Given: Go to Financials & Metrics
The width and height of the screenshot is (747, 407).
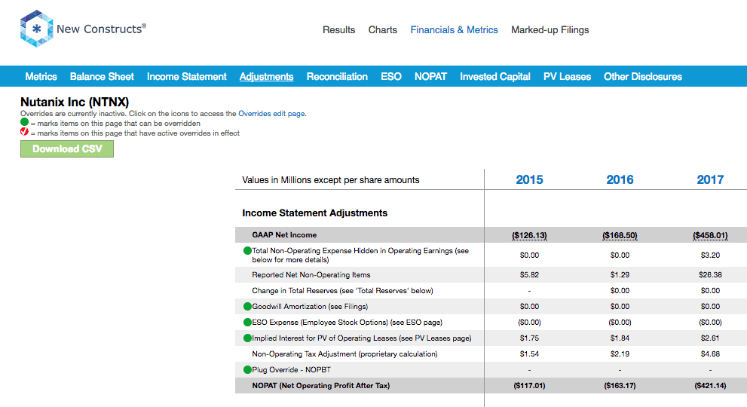Looking at the screenshot, I should click(x=454, y=30).
